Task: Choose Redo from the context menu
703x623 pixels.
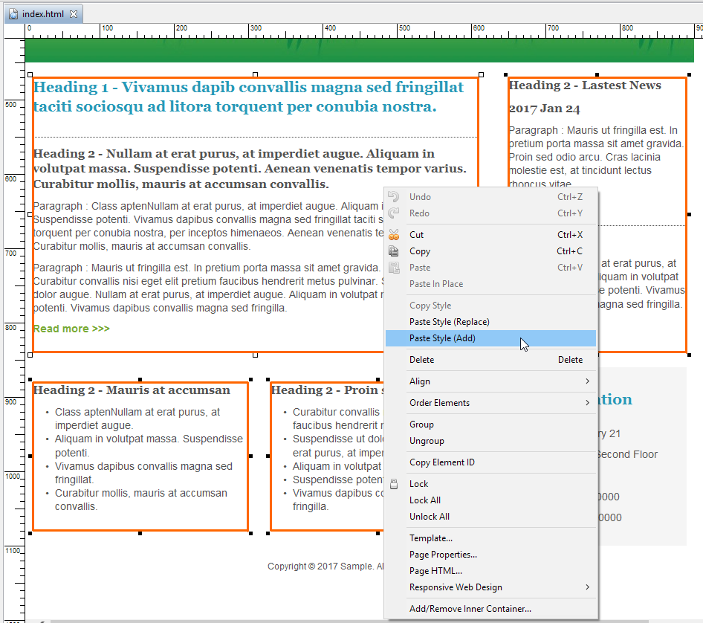Action: pos(491,213)
